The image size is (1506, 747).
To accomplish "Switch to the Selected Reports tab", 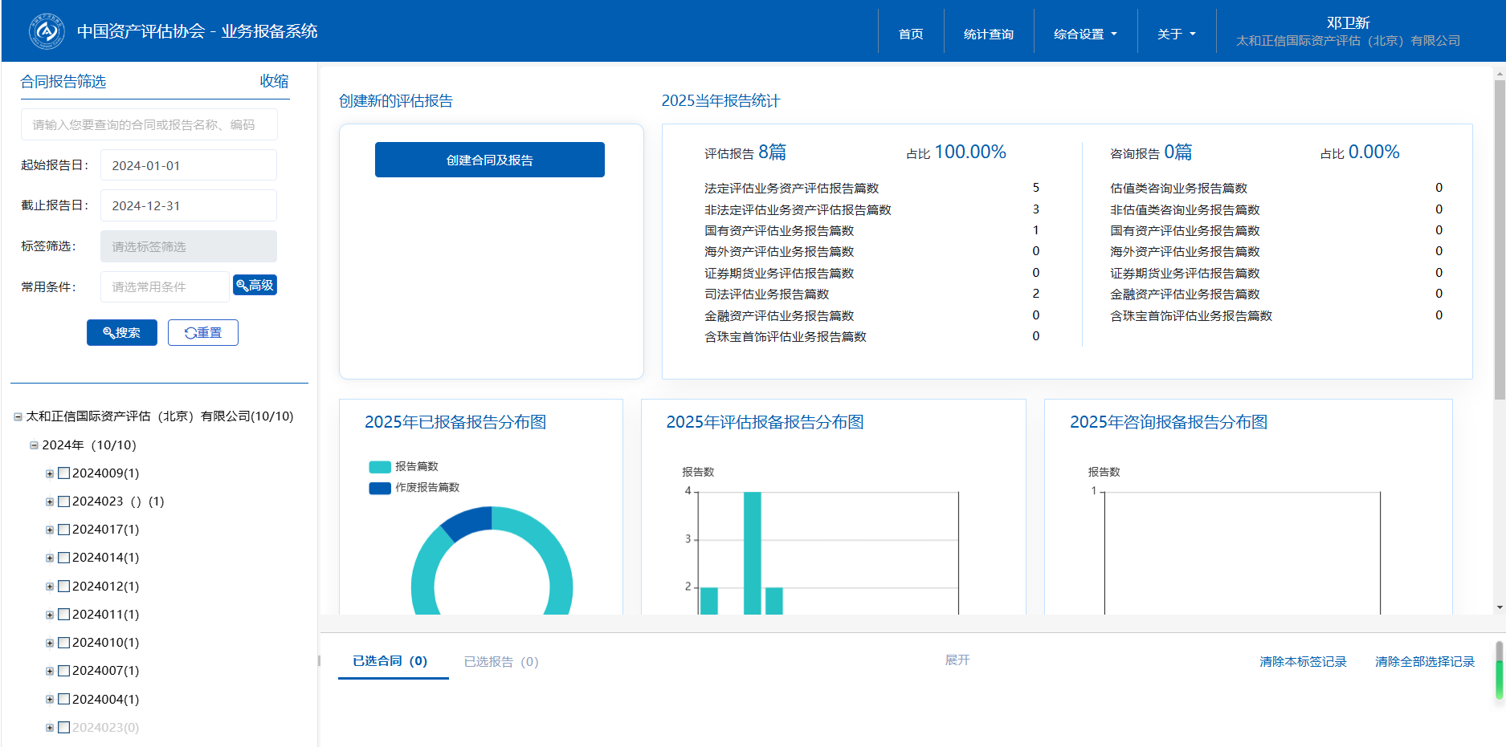I will coord(500,662).
